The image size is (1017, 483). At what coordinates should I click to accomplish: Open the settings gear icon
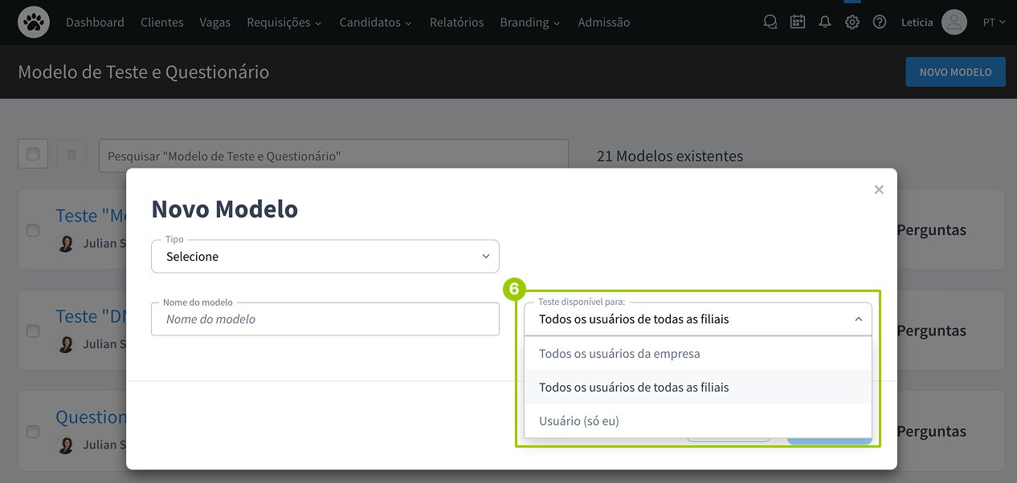point(852,22)
